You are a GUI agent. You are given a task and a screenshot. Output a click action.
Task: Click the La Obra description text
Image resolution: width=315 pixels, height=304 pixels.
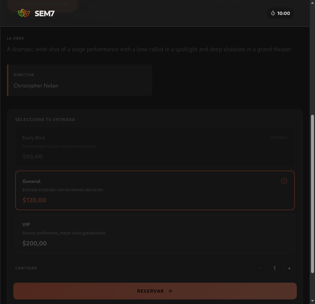(150, 50)
